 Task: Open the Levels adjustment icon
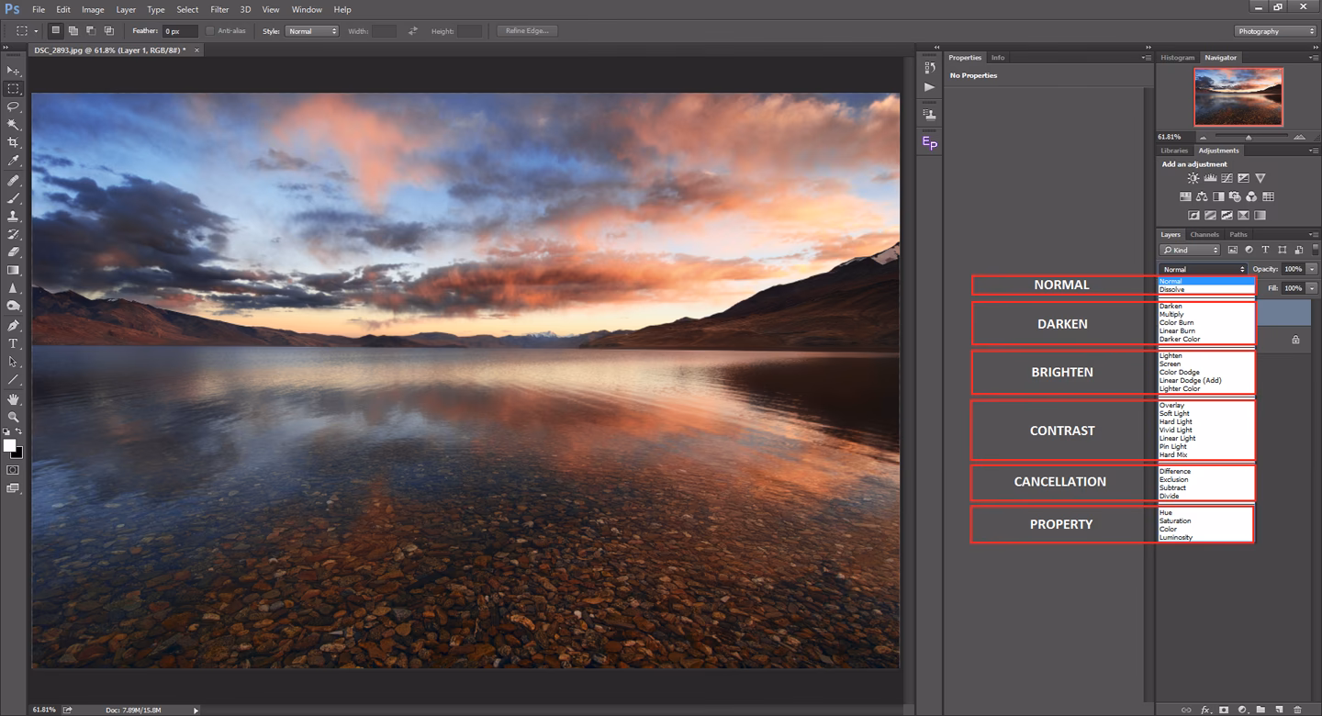coord(1210,177)
